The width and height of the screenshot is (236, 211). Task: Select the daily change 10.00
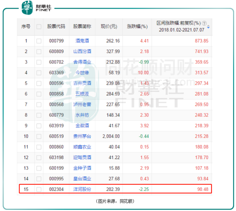tap(143, 73)
